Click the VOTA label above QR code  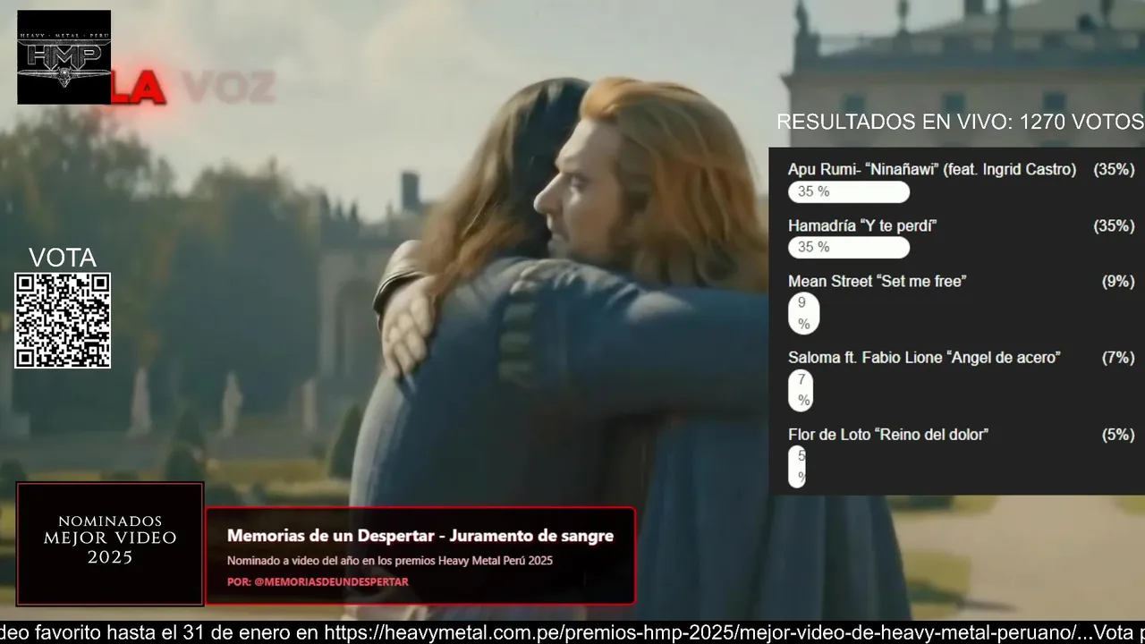click(x=63, y=258)
